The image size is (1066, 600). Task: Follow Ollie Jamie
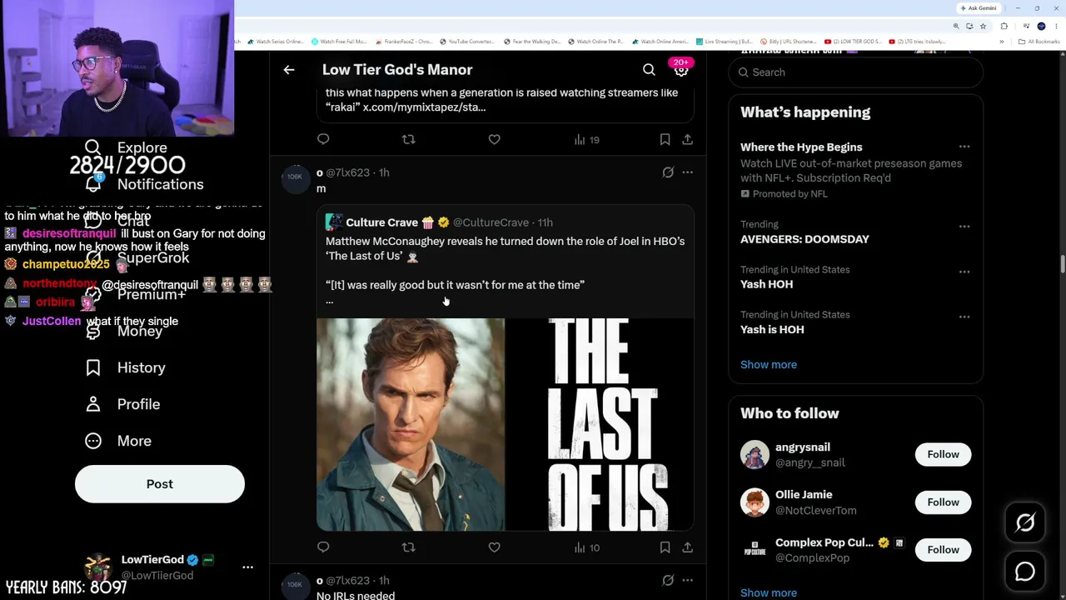(x=943, y=502)
